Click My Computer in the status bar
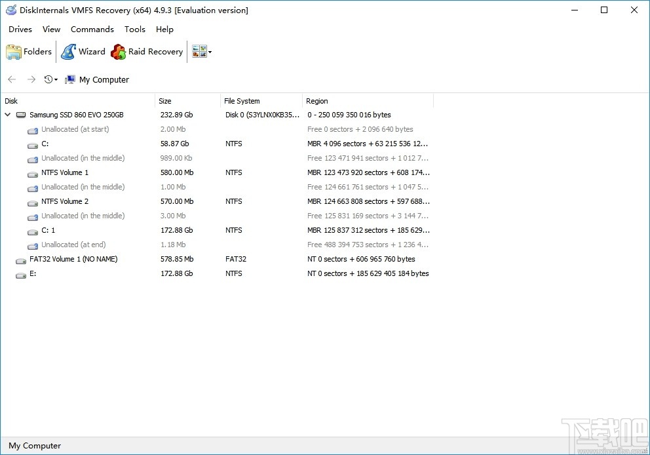Screen dimensions: 650x455 pyautogui.click(x=34, y=446)
